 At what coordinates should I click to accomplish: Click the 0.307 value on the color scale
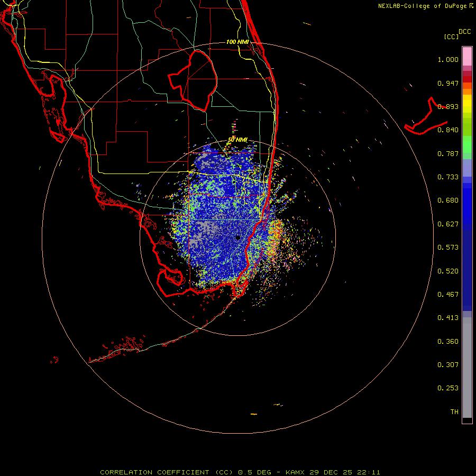[448, 365]
